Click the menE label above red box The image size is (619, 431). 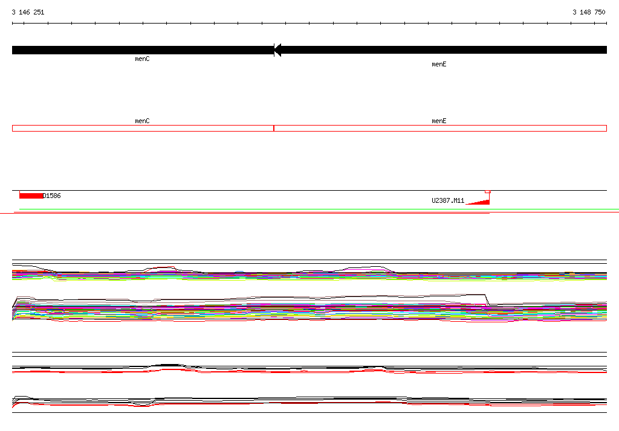pyautogui.click(x=439, y=121)
